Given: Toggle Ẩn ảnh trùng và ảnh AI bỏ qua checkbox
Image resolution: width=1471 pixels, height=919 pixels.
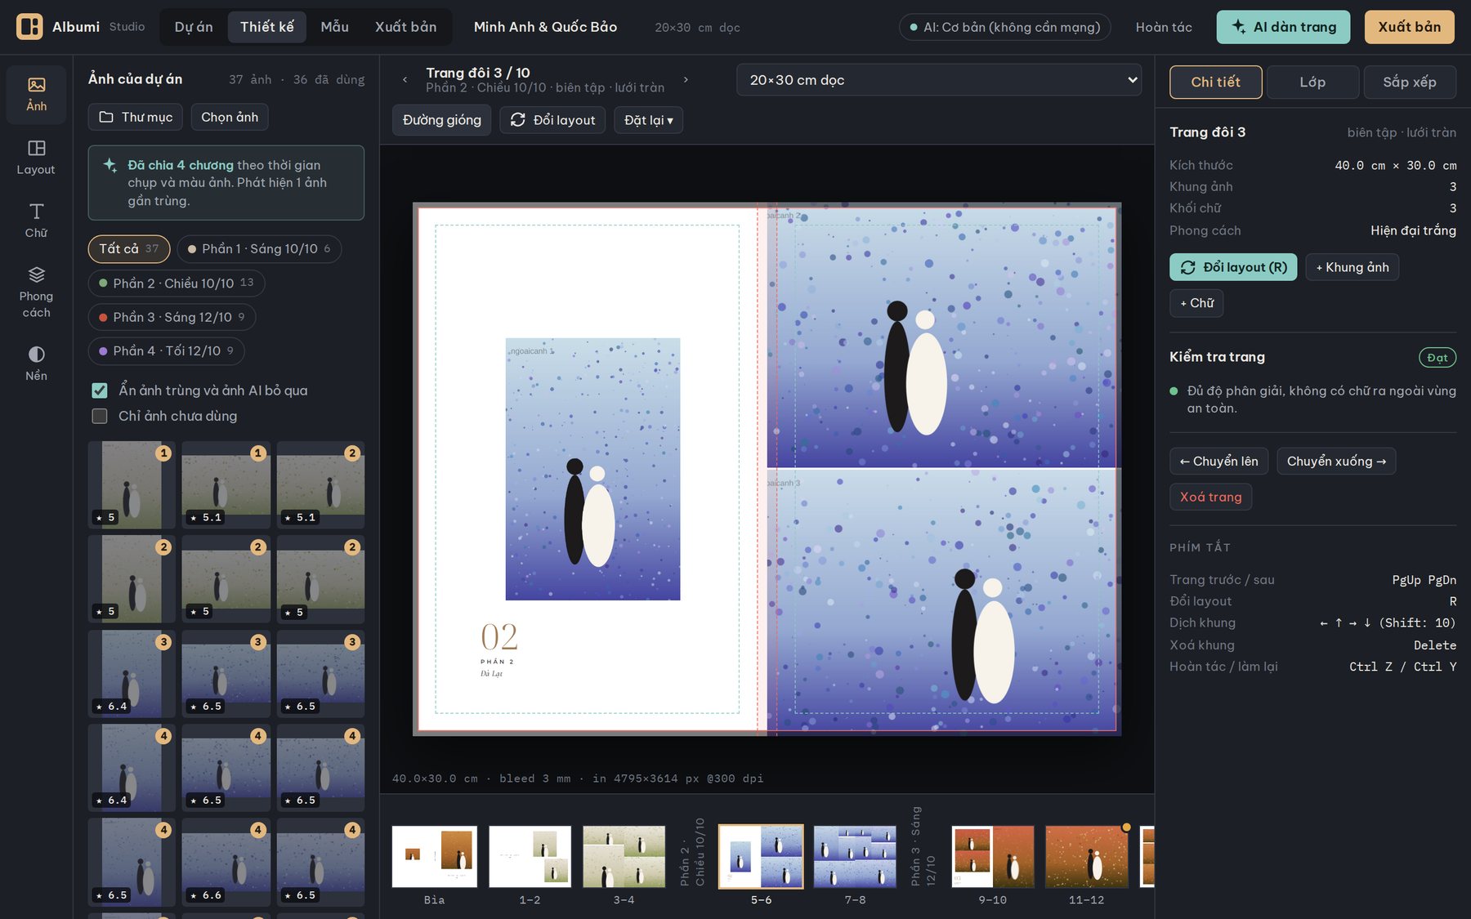Looking at the screenshot, I should point(100,390).
